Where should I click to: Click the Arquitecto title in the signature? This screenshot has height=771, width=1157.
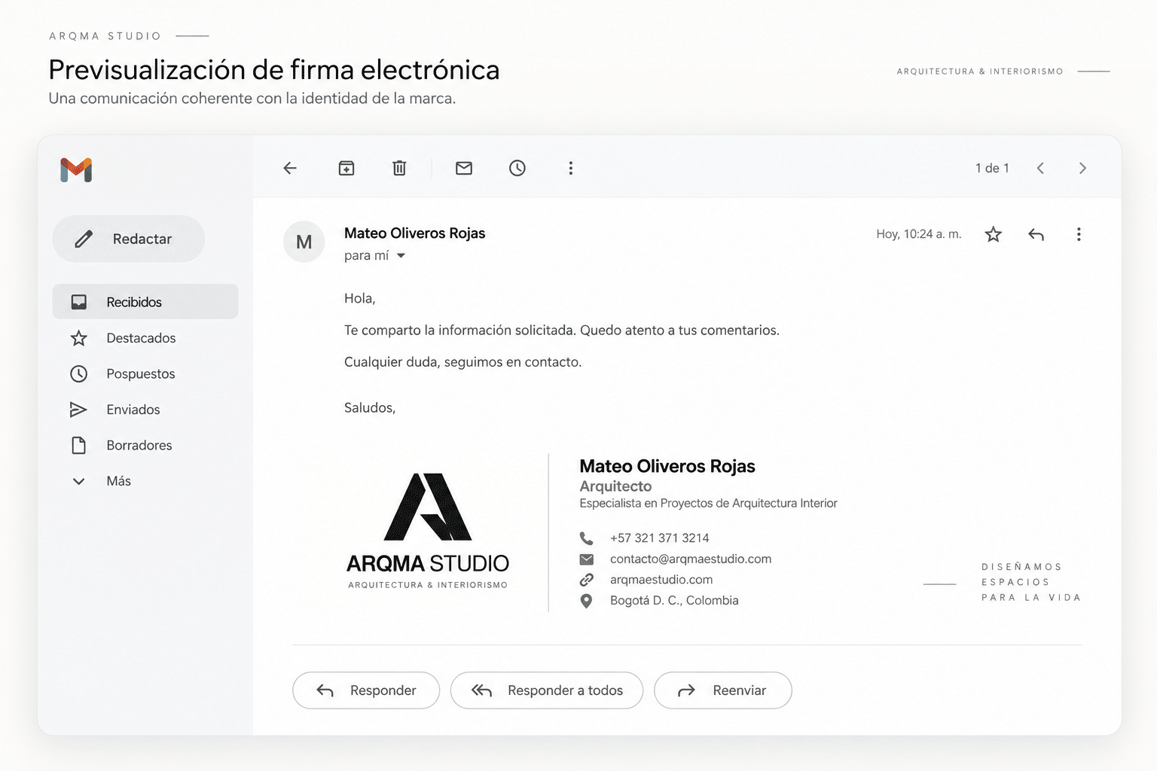click(615, 486)
